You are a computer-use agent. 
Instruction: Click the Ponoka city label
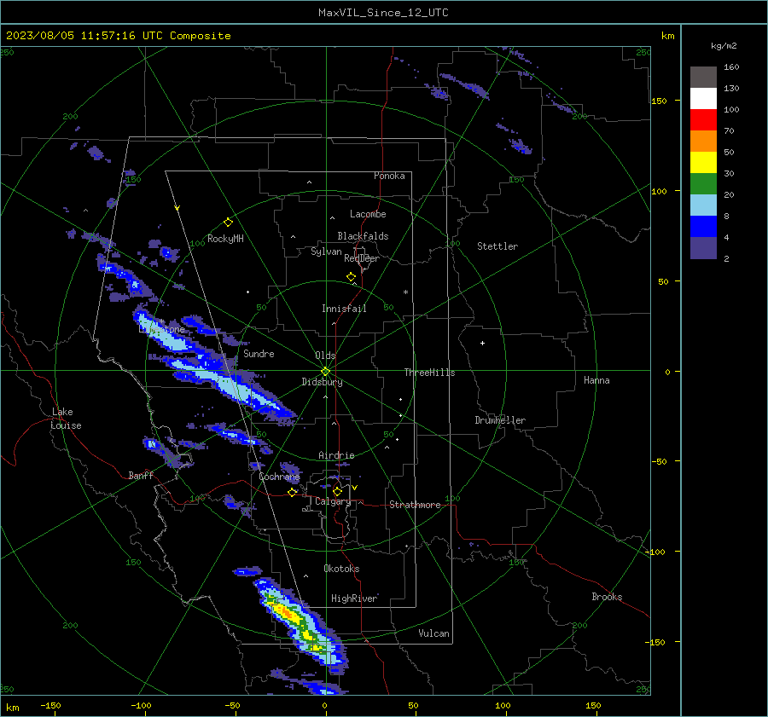[389, 176]
